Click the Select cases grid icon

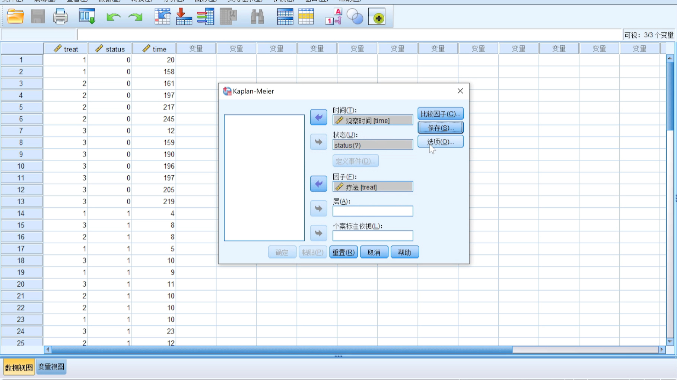click(x=306, y=17)
